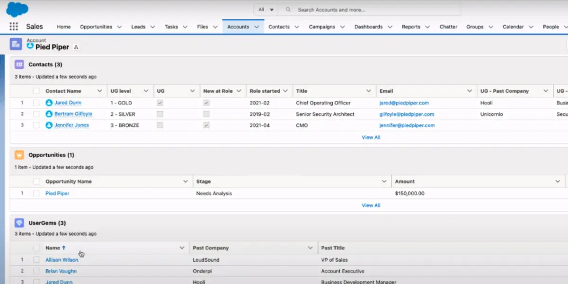This screenshot has height=284, width=568.
Task: Select the row checkbox for Allison Wilson
Action: (x=36, y=260)
